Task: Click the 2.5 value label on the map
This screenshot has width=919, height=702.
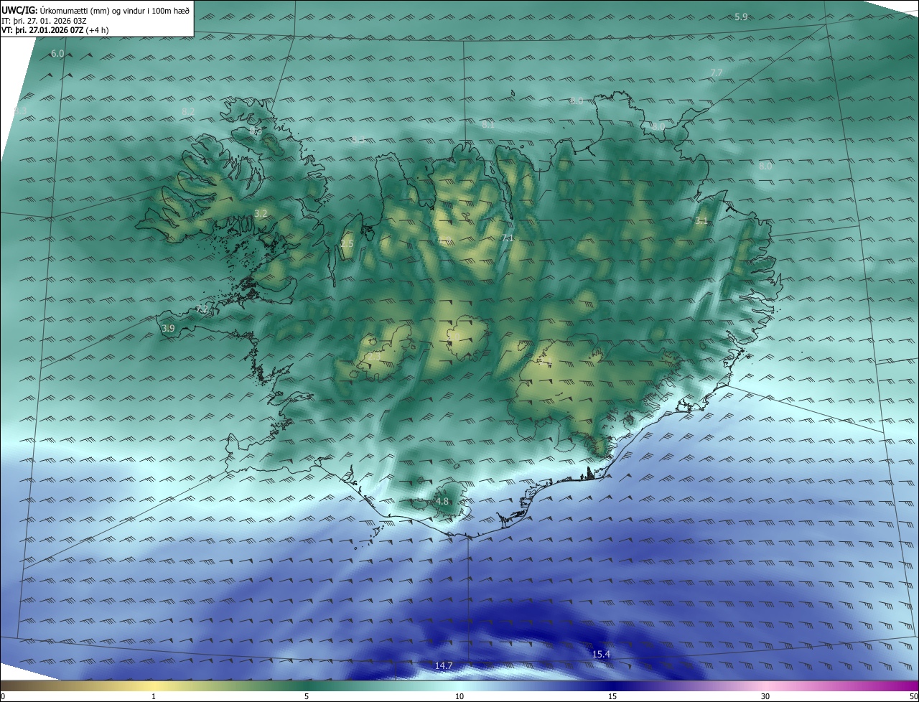Action: (347, 245)
